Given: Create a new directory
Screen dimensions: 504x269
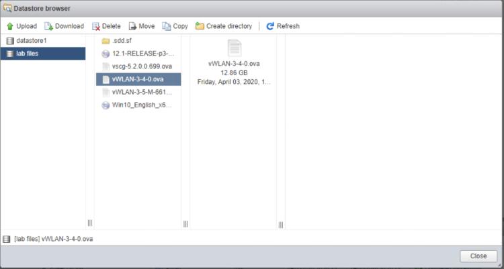Looking at the screenshot, I should pyautogui.click(x=224, y=26).
